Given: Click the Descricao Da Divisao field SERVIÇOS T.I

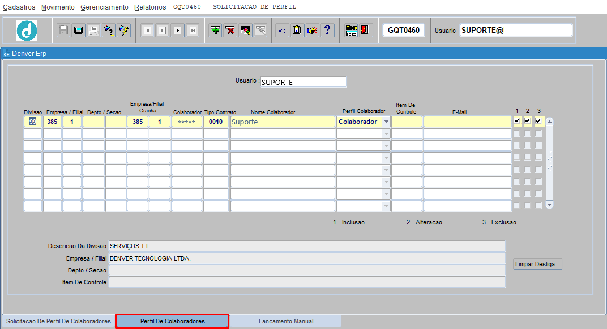Looking at the screenshot, I should (x=307, y=246).
